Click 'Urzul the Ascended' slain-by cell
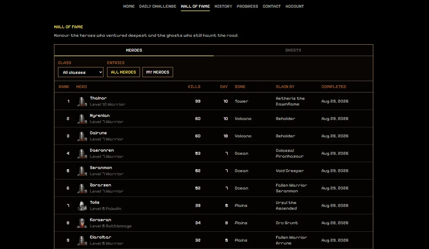Viewport: 429px width, 249px height. pos(286,205)
